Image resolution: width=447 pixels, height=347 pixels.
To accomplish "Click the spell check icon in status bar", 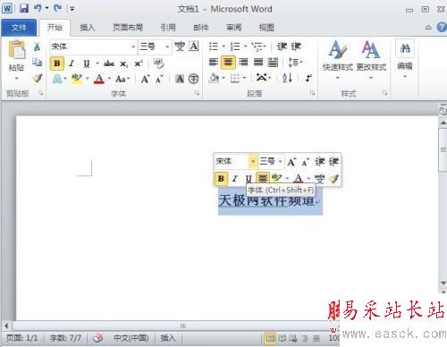I will 98,338.
